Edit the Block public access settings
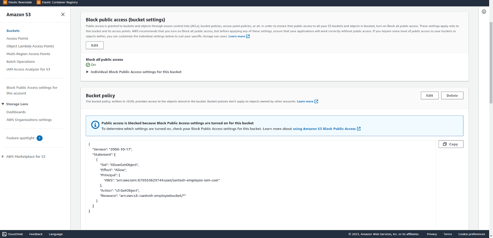493x238 pixels. point(95,45)
